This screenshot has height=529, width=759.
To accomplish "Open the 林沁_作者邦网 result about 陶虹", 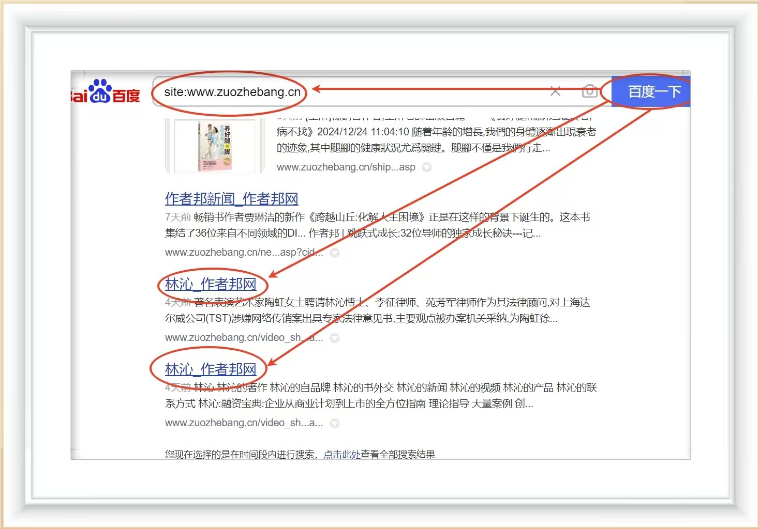I will point(211,284).
